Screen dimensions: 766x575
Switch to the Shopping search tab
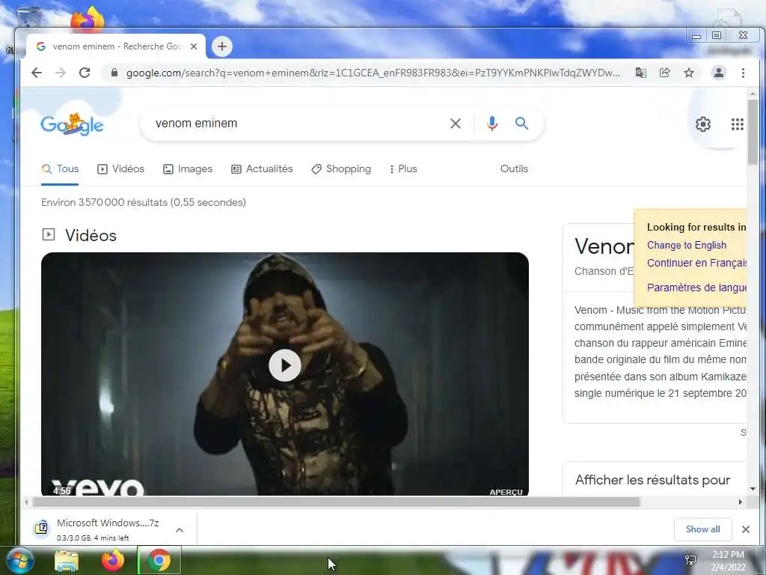click(341, 168)
